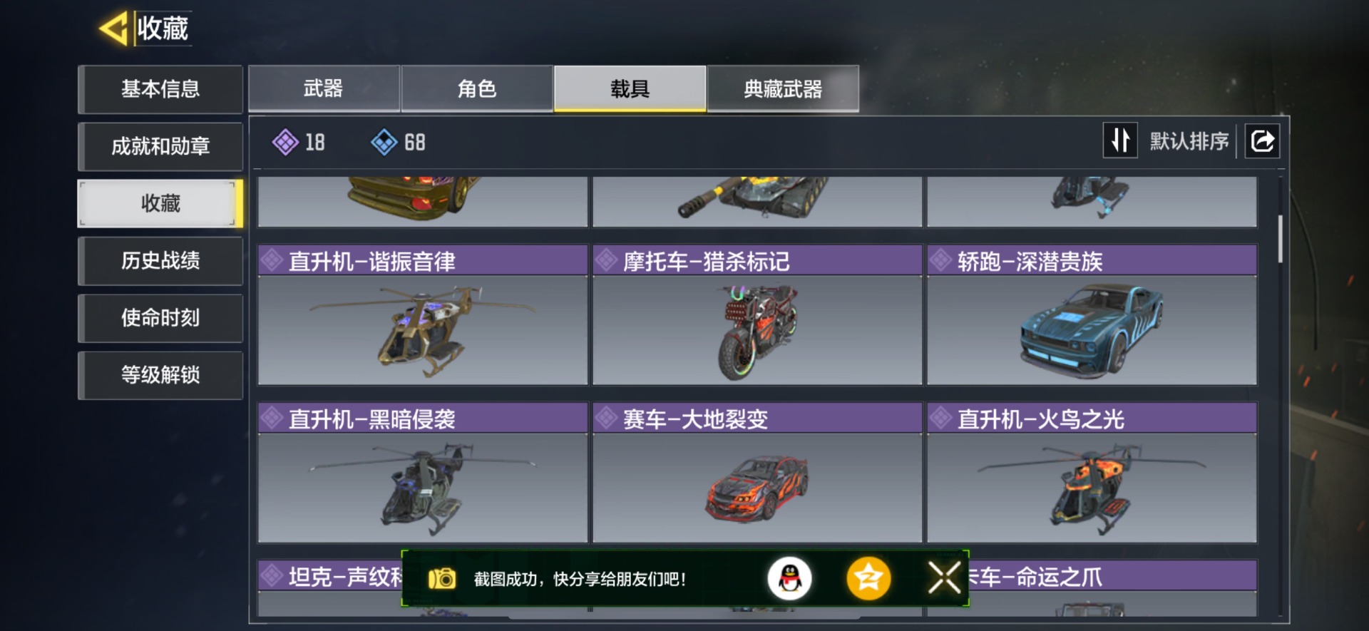Screen dimensions: 1369x631
Task: Toggle the sort order arrows icon
Action: tap(1120, 140)
